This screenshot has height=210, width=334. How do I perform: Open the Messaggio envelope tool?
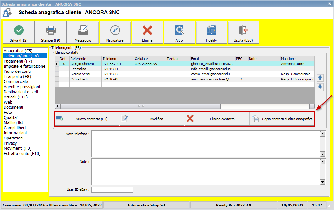point(83,32)
